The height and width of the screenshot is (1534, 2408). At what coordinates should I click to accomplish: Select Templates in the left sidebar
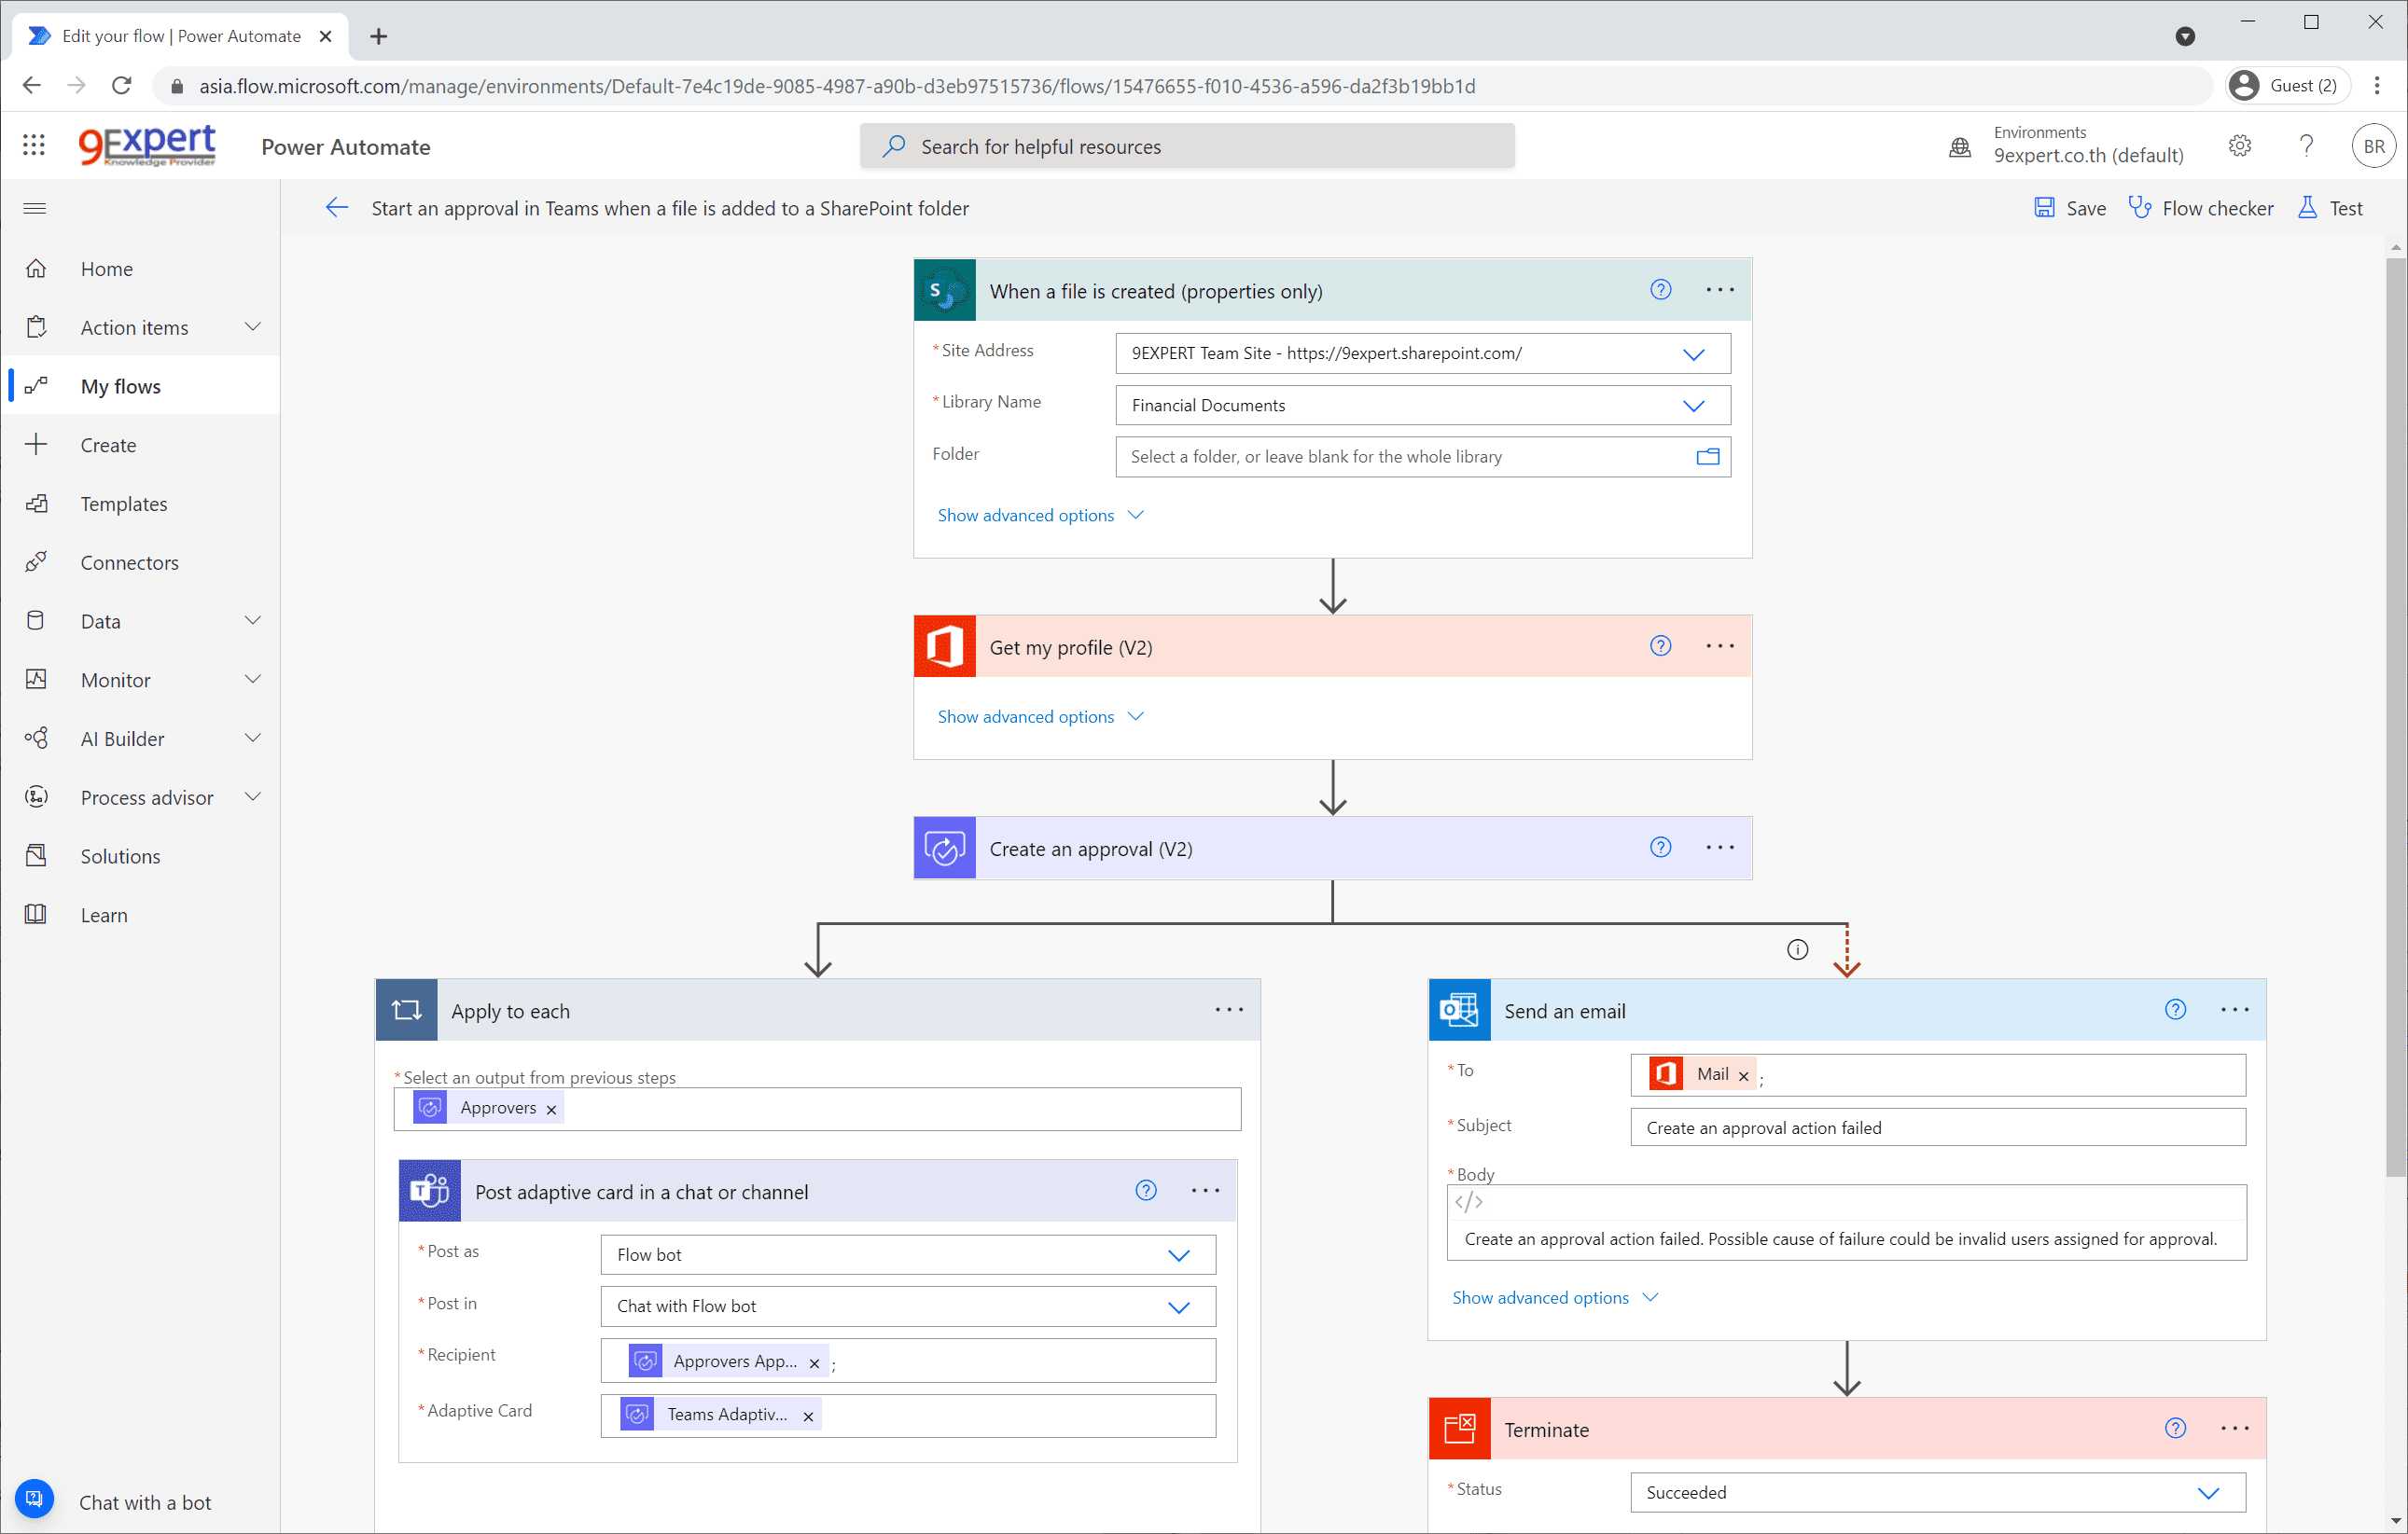[123, 503]
